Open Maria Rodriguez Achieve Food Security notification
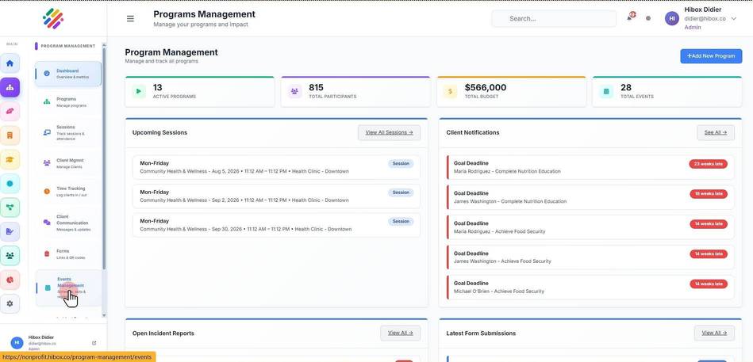Screen dimensions: 753x362 coord(590,227)
